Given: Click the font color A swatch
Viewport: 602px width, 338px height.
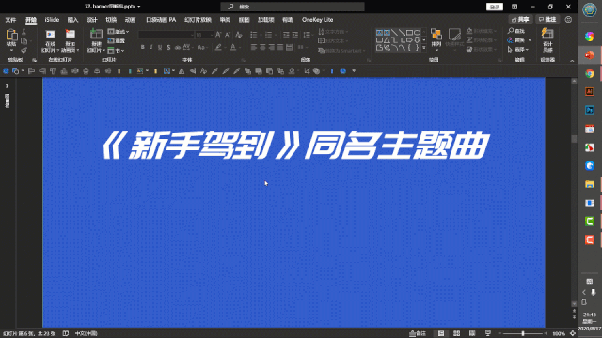Looking at the screenshot, I should coord(233,47).
